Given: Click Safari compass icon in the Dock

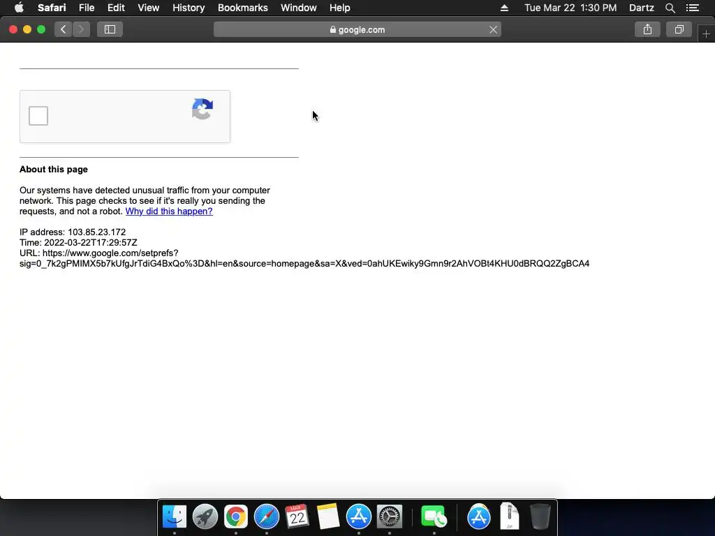Looking at the screenshot, I should pyautogui.click(x=266, y=517).
